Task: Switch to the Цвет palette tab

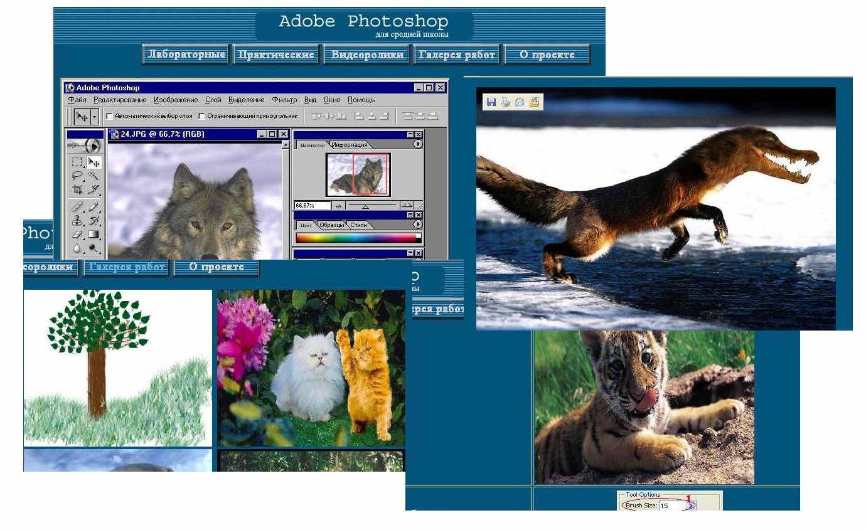Action: point(306,225)
